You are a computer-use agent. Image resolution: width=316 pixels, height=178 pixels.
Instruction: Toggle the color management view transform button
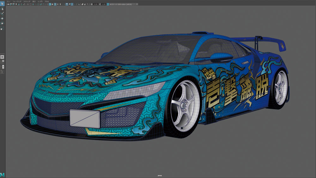point(108,4)
